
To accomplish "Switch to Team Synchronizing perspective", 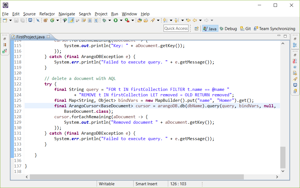I will click(275, 28).
